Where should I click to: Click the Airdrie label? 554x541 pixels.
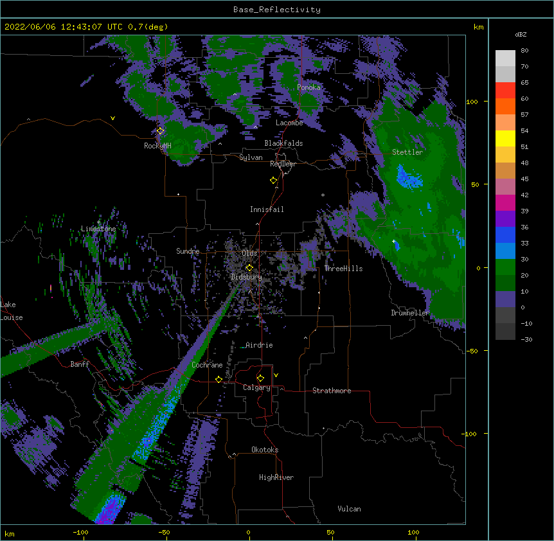[259, 345]
